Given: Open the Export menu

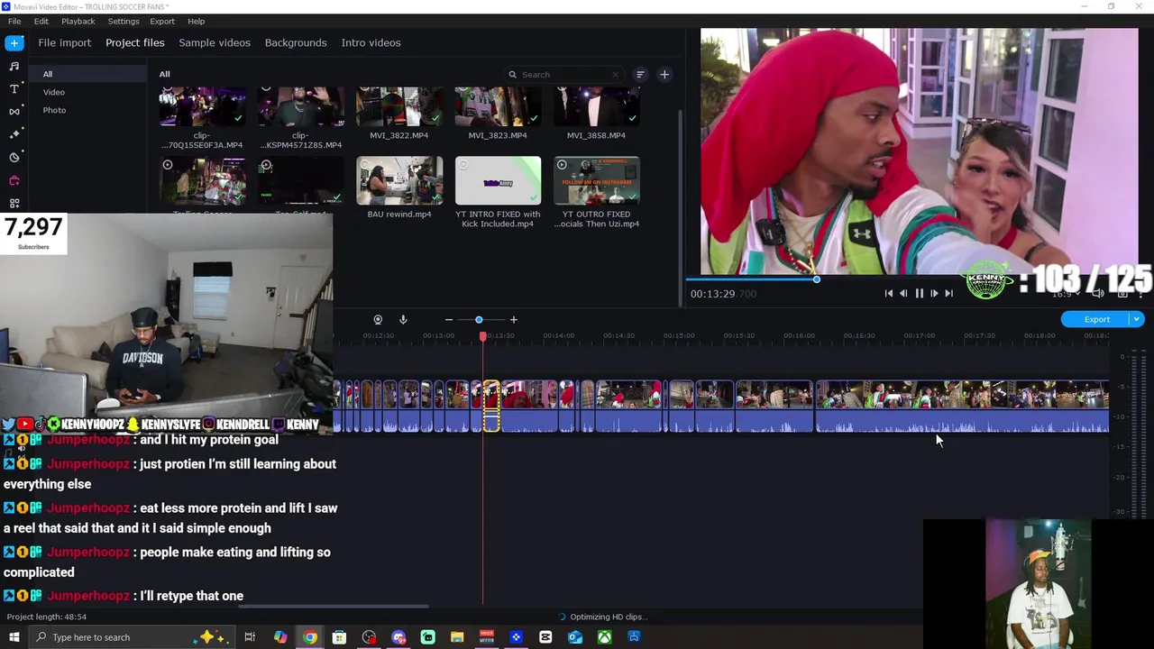Looking at the screenshot, I should tap(162, 21).
